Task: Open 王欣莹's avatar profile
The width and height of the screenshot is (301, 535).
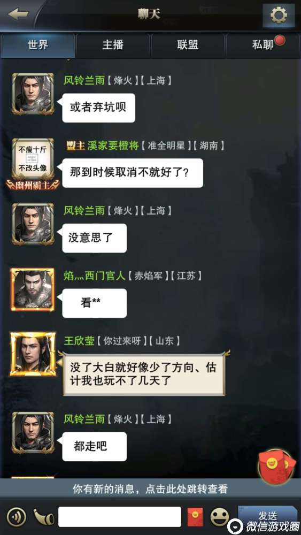Action: 33,354
